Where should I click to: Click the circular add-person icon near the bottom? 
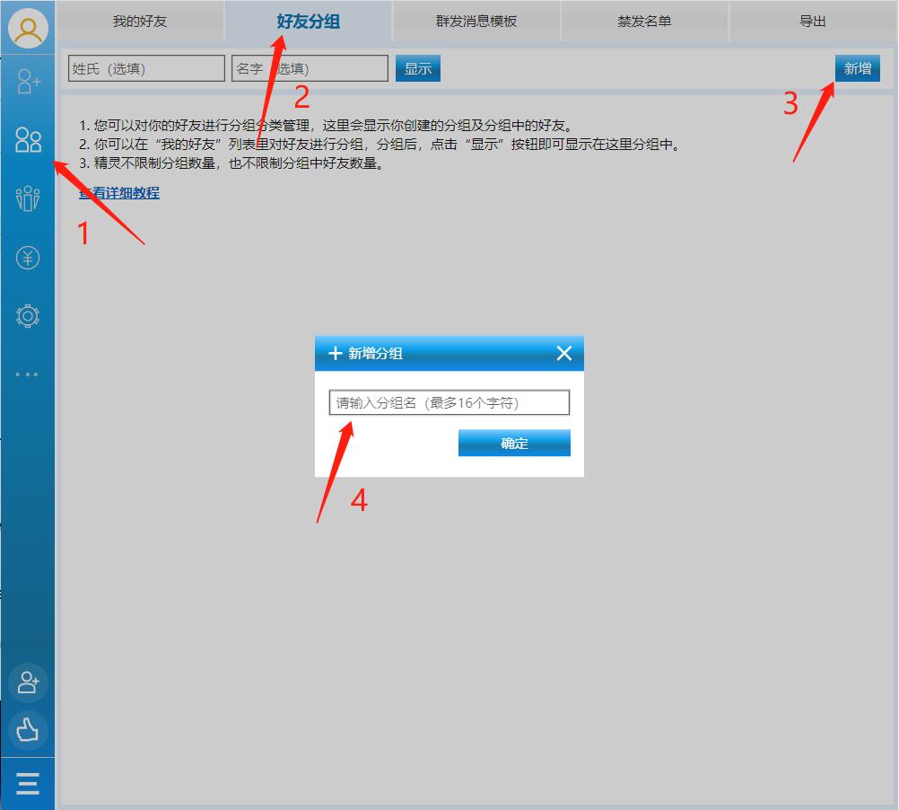tap(28, 682)
